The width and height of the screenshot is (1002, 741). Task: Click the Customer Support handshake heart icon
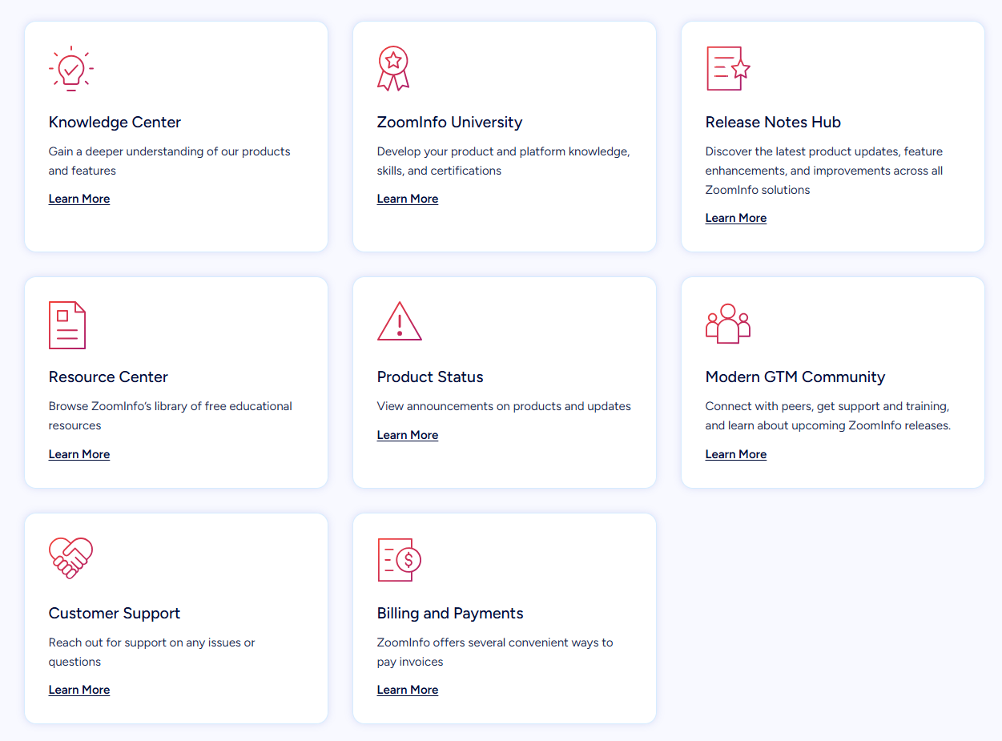tap(70, 558)
